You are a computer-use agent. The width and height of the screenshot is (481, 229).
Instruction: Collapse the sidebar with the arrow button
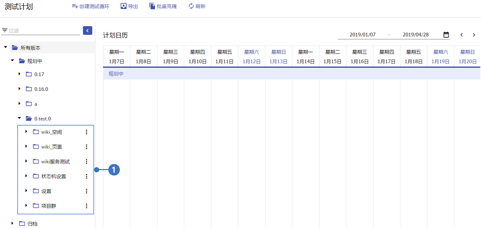[x=87, y=31]
